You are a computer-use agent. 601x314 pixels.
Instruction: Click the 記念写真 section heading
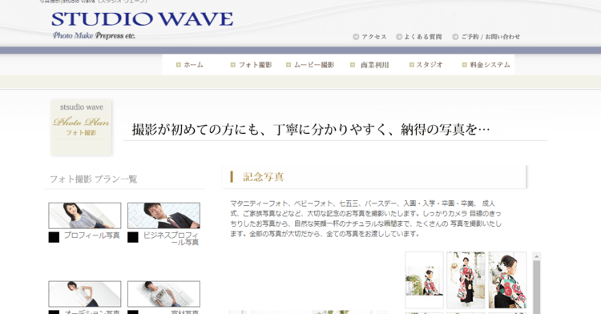tap(264, 177)
